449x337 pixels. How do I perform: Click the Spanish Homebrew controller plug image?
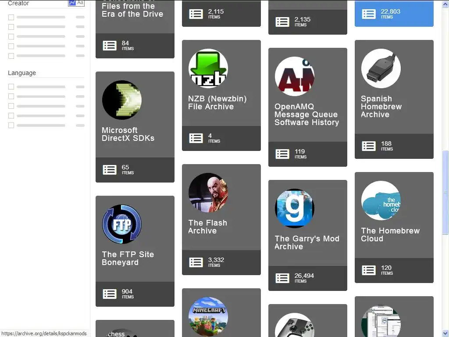click(x=381, y=68)
